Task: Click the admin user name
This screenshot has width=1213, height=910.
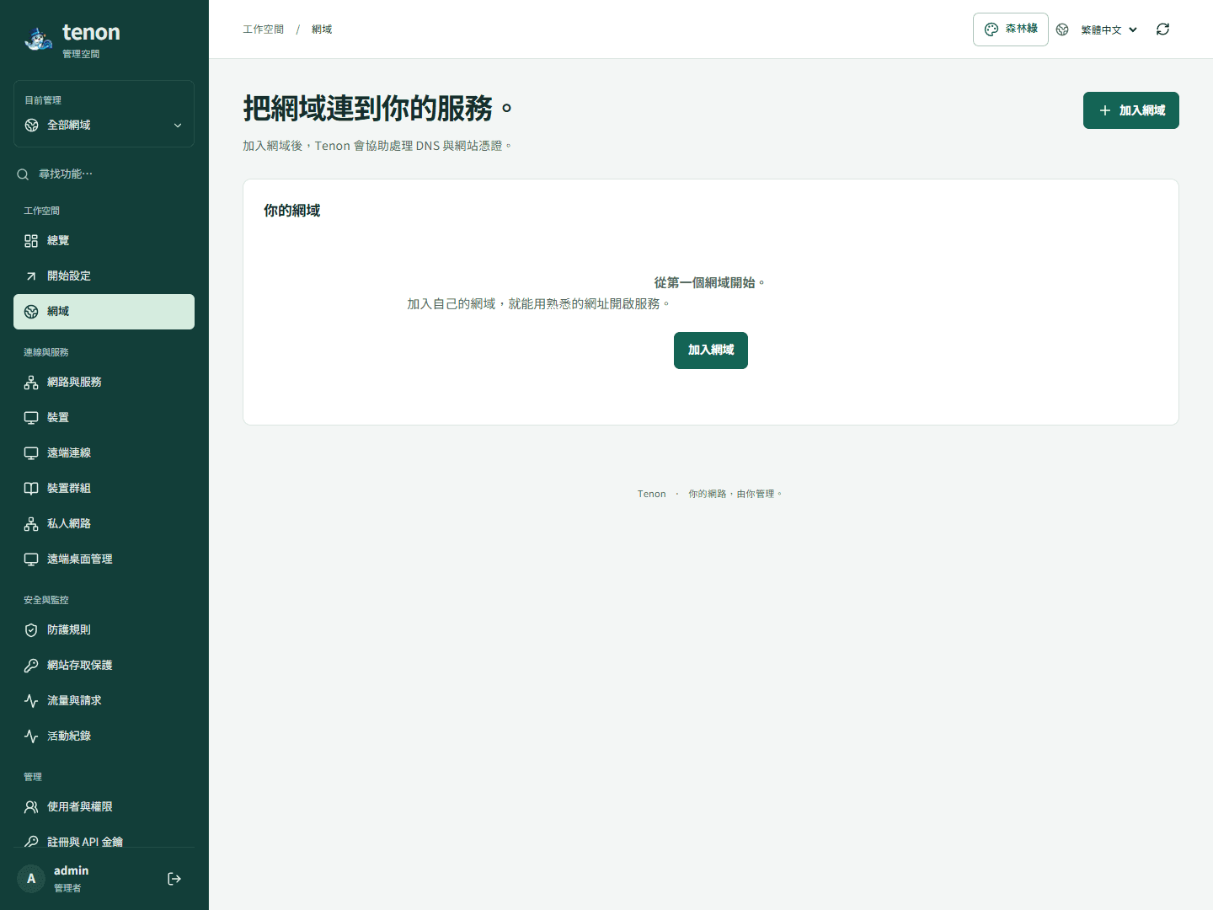Action: pos(72,870)
